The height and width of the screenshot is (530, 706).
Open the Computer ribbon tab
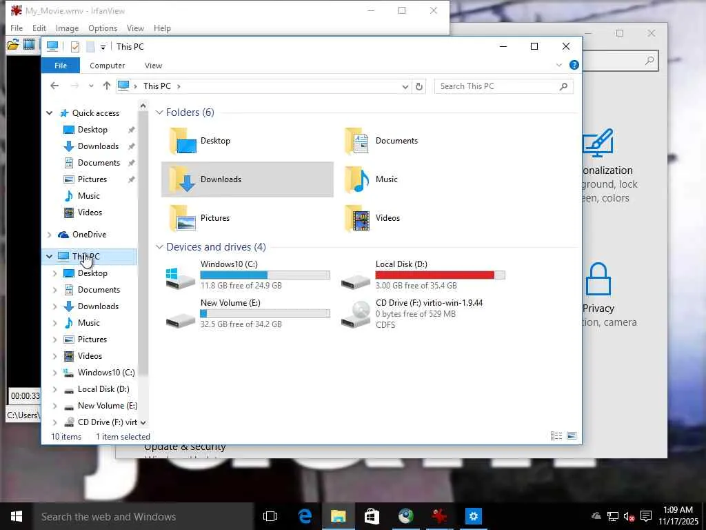tap(107, 66)
